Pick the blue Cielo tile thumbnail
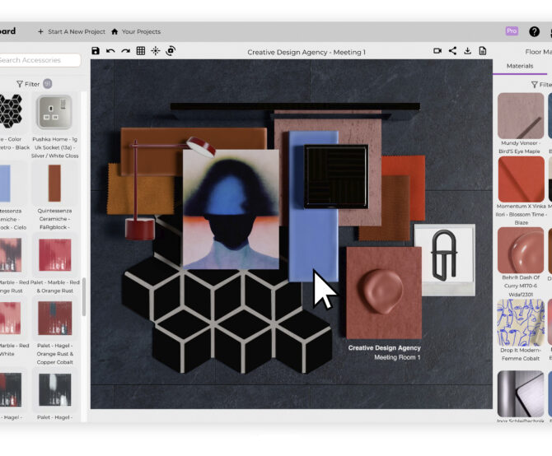552x456 pixels. [x=5, y=184]
